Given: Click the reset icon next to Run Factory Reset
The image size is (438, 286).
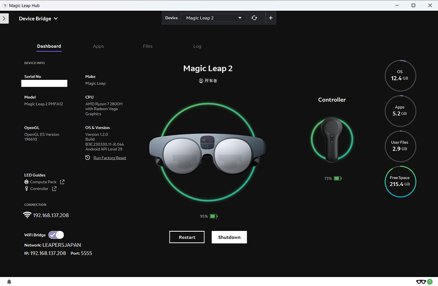Looking at the screenshot, I should click(88, 157).
